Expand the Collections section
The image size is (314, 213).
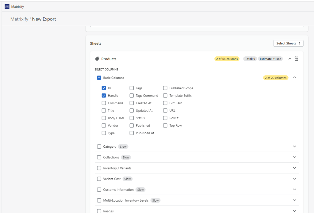[x=294, y=157]
